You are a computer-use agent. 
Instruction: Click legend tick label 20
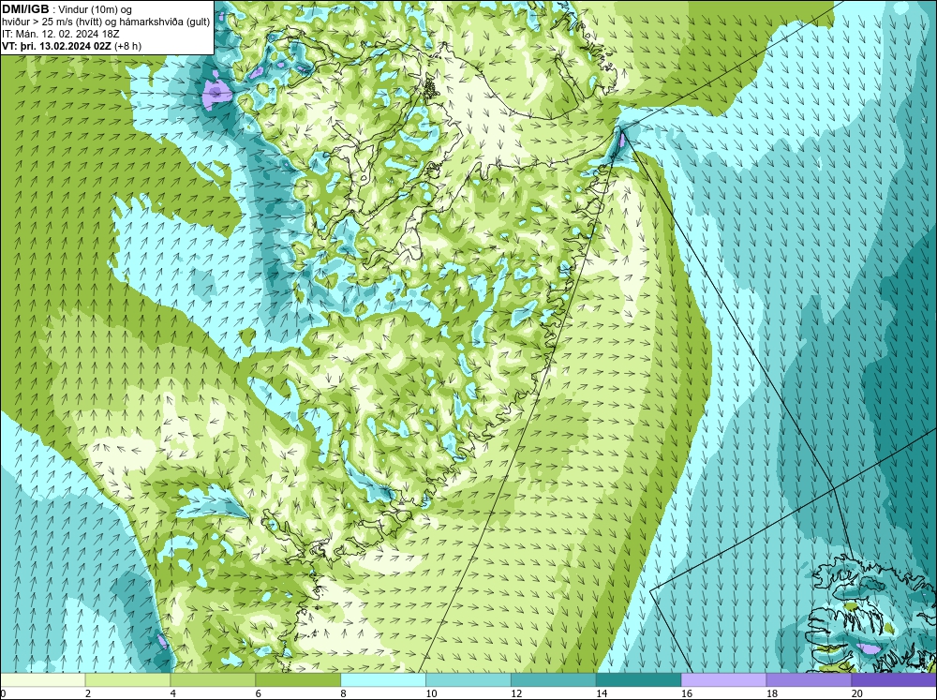click(x=857, y=693)
